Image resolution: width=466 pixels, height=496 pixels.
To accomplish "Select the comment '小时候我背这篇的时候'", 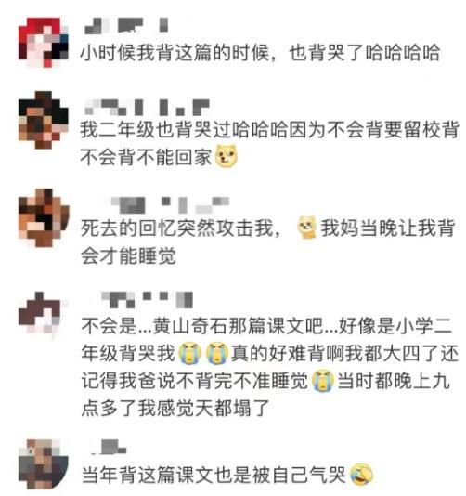I will tap(260, 53).
